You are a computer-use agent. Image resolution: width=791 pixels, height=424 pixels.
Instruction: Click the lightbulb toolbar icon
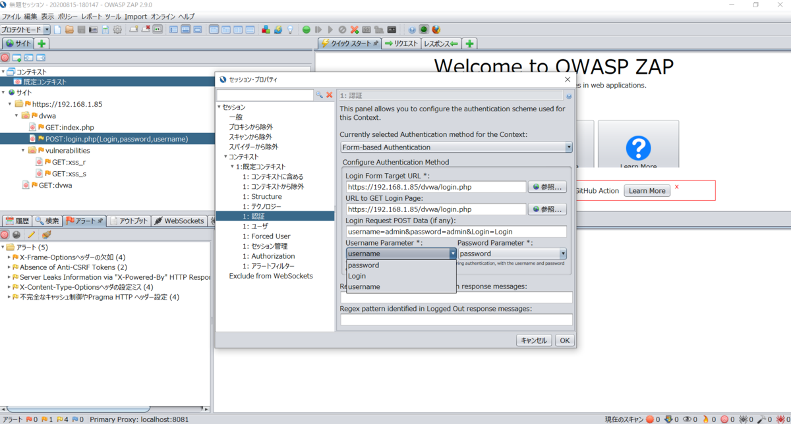point(289,30)
